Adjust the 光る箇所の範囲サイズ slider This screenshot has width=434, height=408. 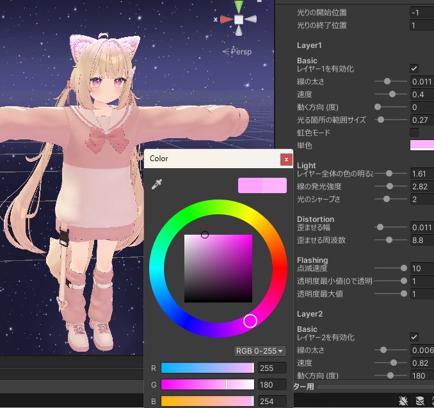391,120
